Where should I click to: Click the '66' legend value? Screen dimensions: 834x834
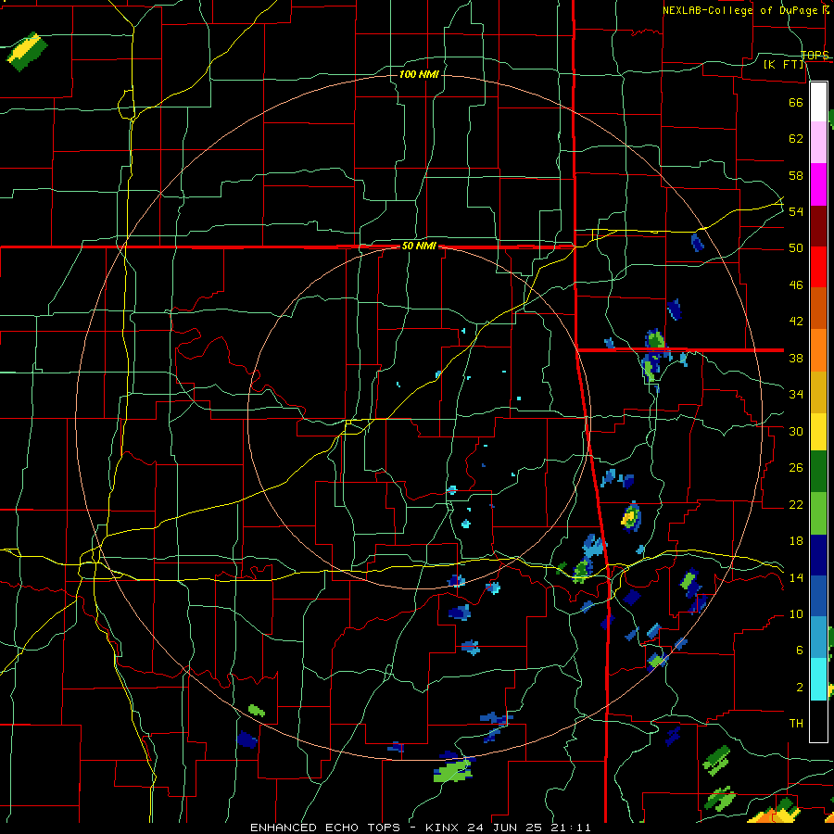pyautogui.click(x=796, y=102)
